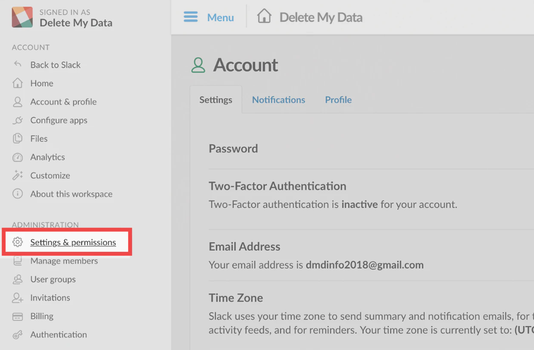Click the Invitations add-person icon
534x350 pixels.
(18, 297)
